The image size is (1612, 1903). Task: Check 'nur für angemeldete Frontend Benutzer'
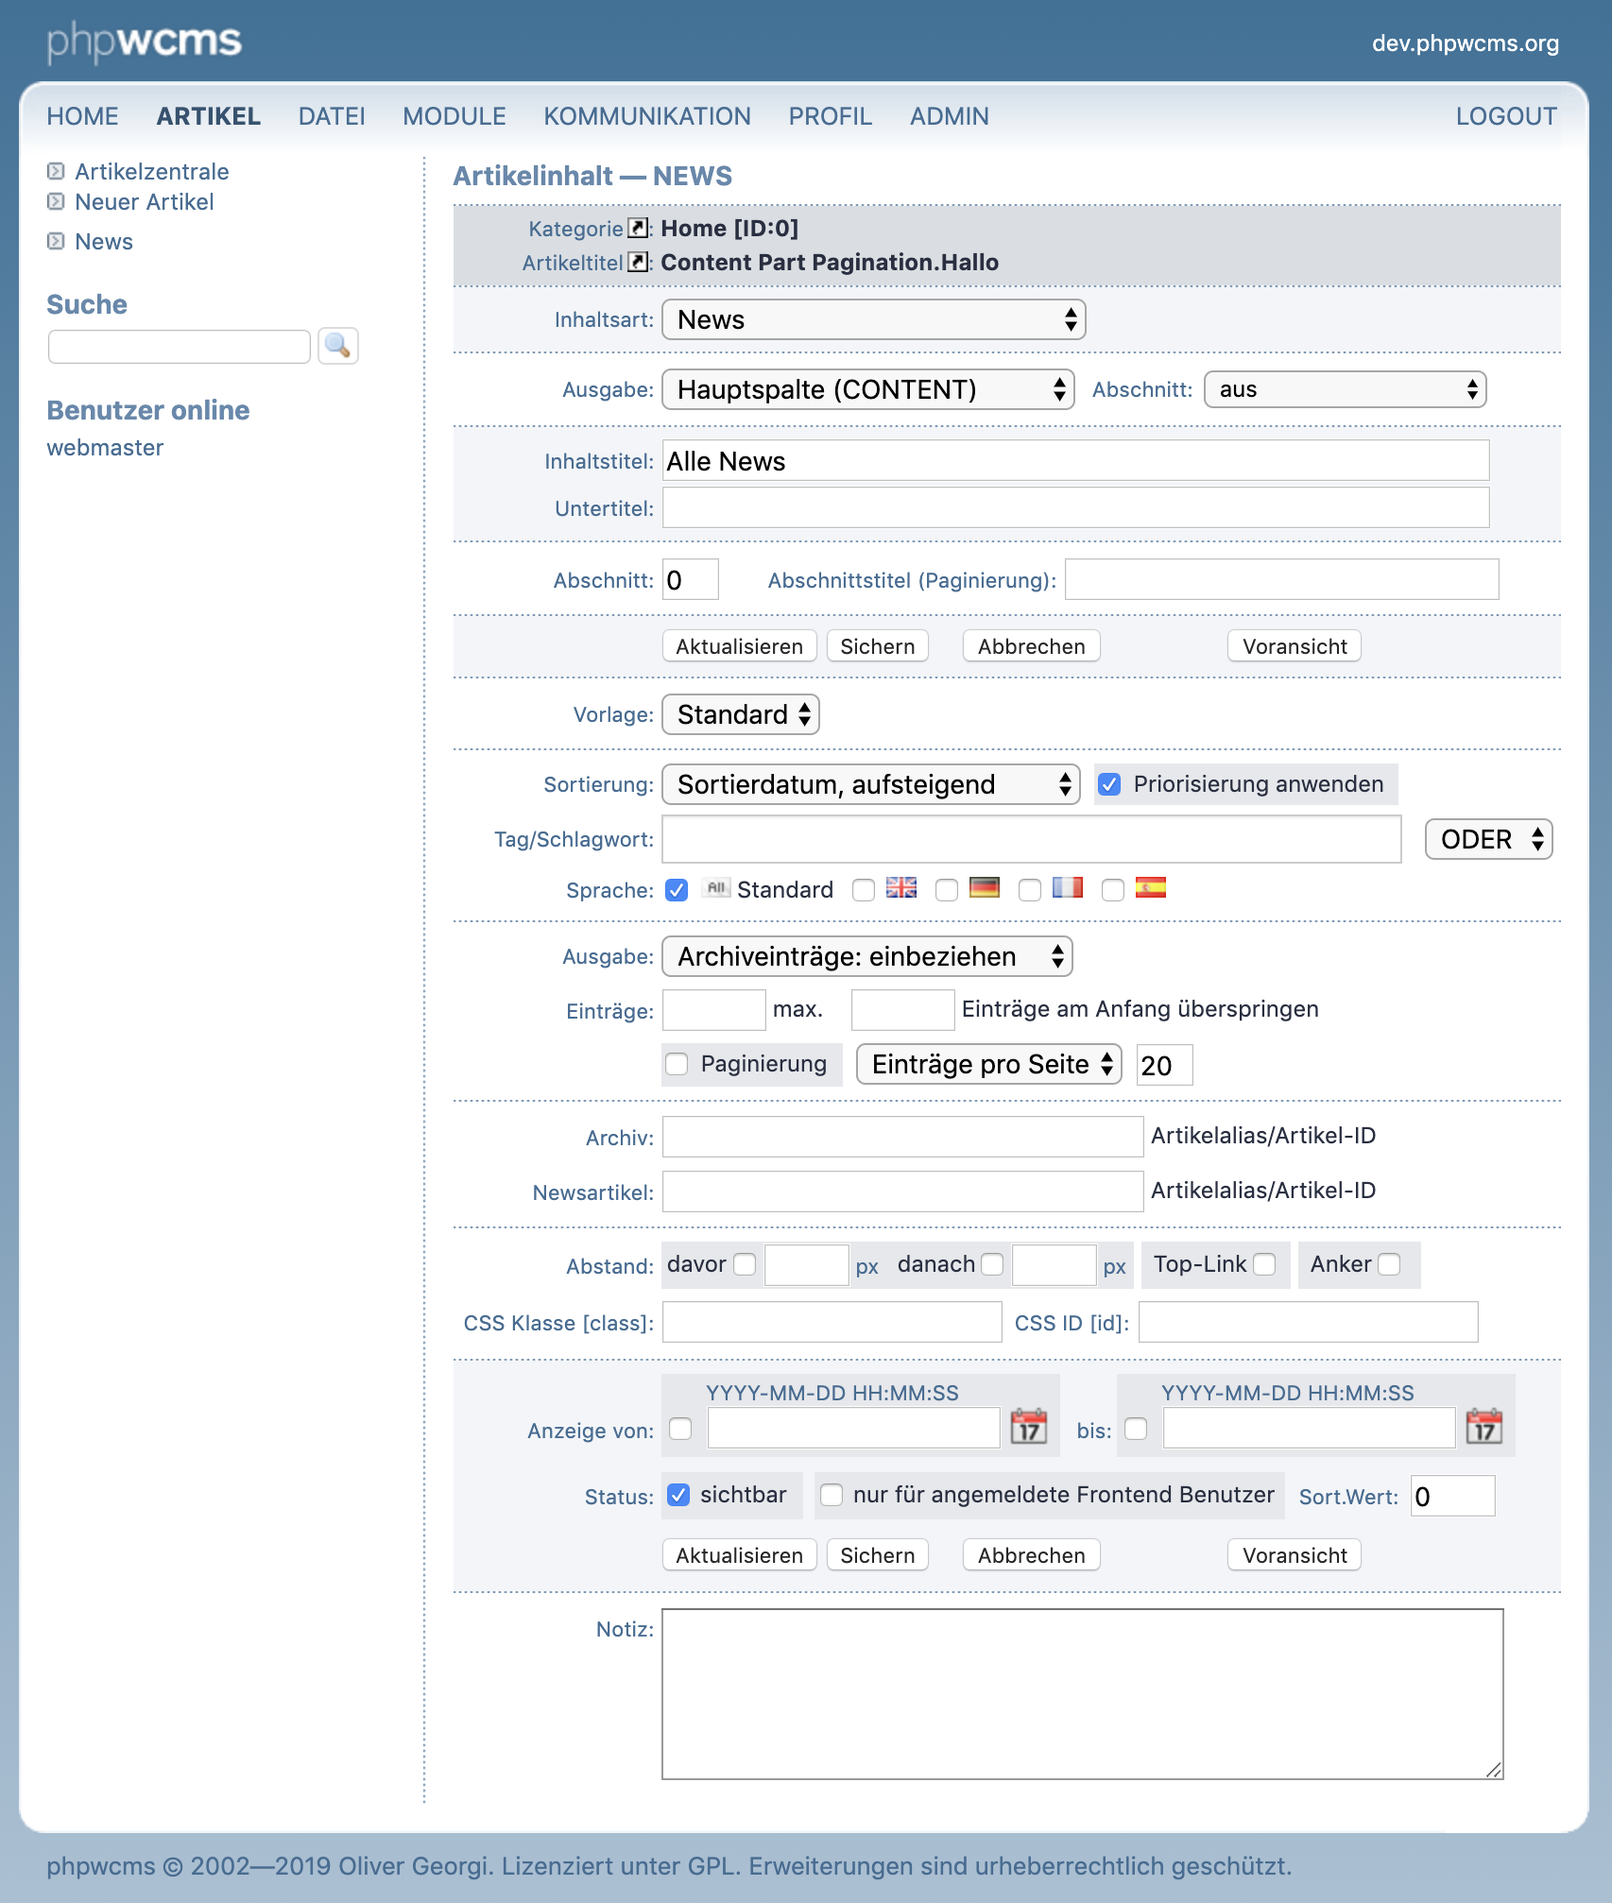832,1495
